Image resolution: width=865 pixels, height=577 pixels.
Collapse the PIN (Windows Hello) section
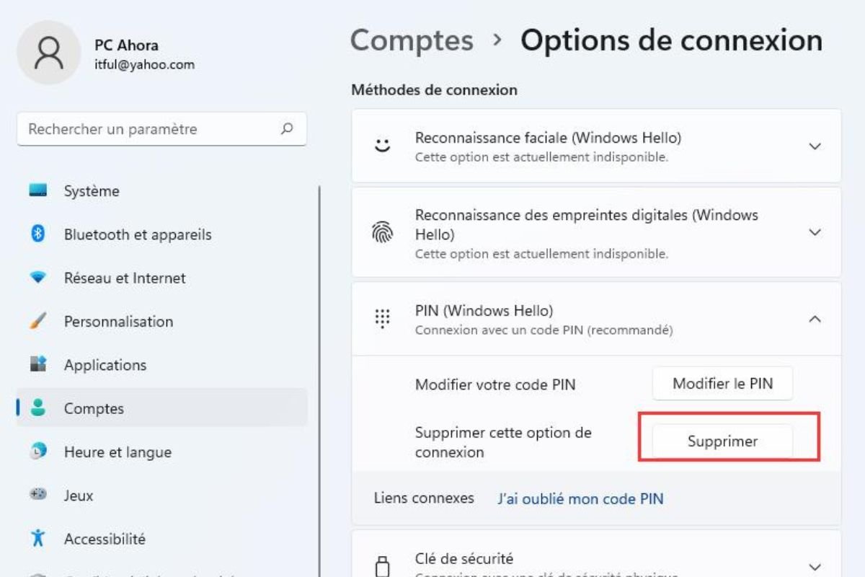click(815, 319)
